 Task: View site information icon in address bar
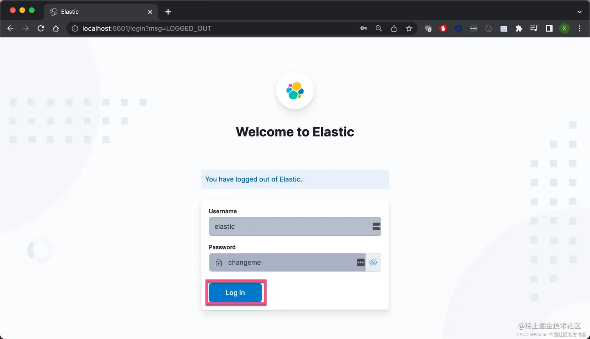pos(75,28)
